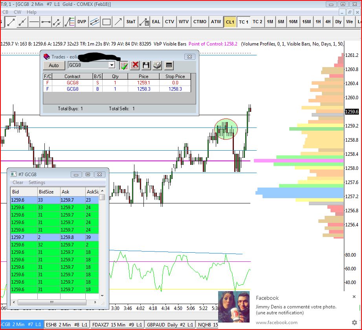Click the EAL toolbar button
362x330 pixels.
click(x=156, y=22)
